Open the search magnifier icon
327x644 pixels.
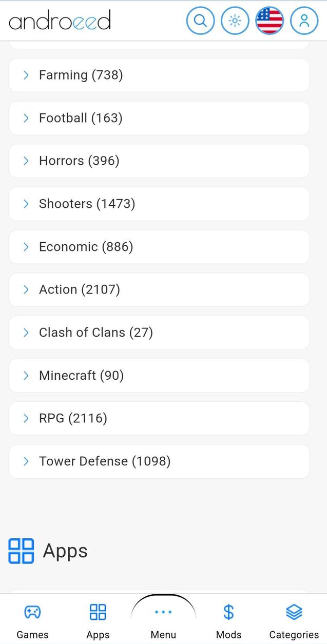[x=200, y=21]
